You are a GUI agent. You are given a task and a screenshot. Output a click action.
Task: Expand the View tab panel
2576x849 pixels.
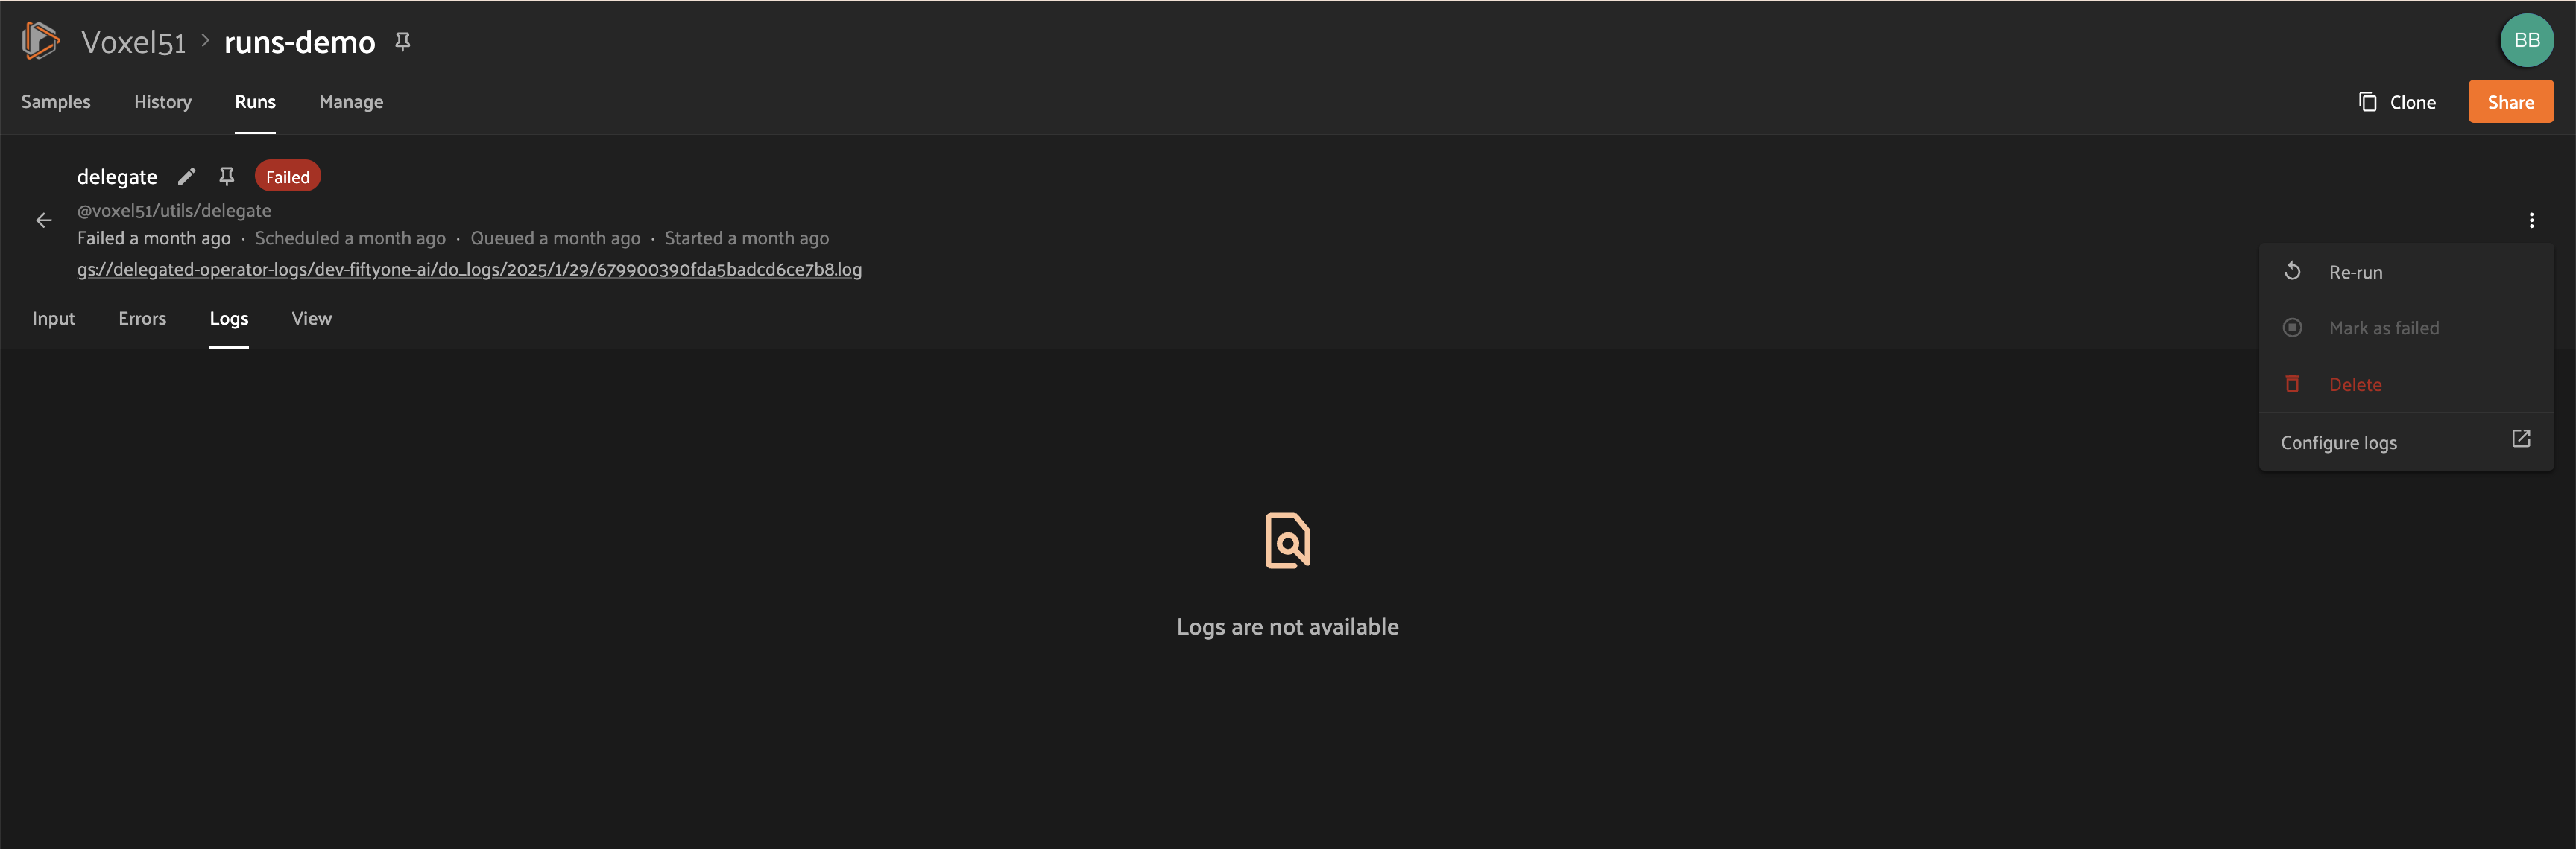[311, 319]
